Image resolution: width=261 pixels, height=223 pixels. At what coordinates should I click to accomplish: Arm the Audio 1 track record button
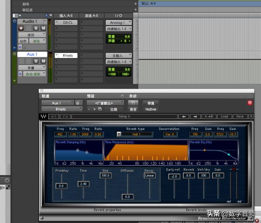click(x=21, y=28)
